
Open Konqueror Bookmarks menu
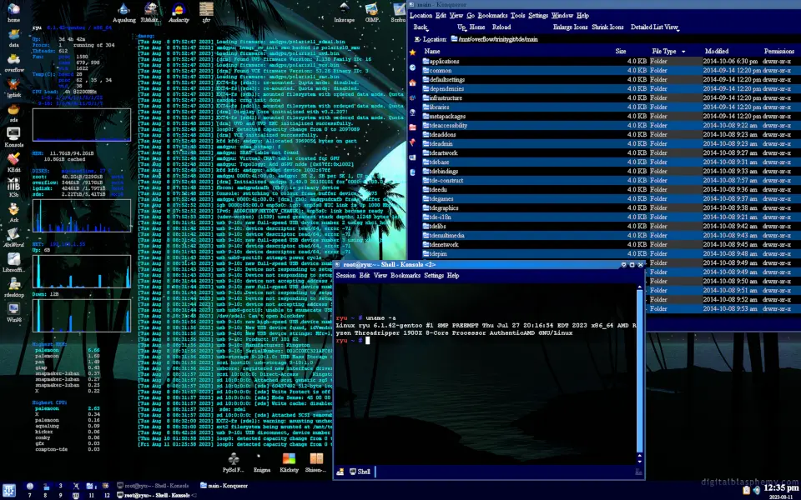tap(492, 15)
